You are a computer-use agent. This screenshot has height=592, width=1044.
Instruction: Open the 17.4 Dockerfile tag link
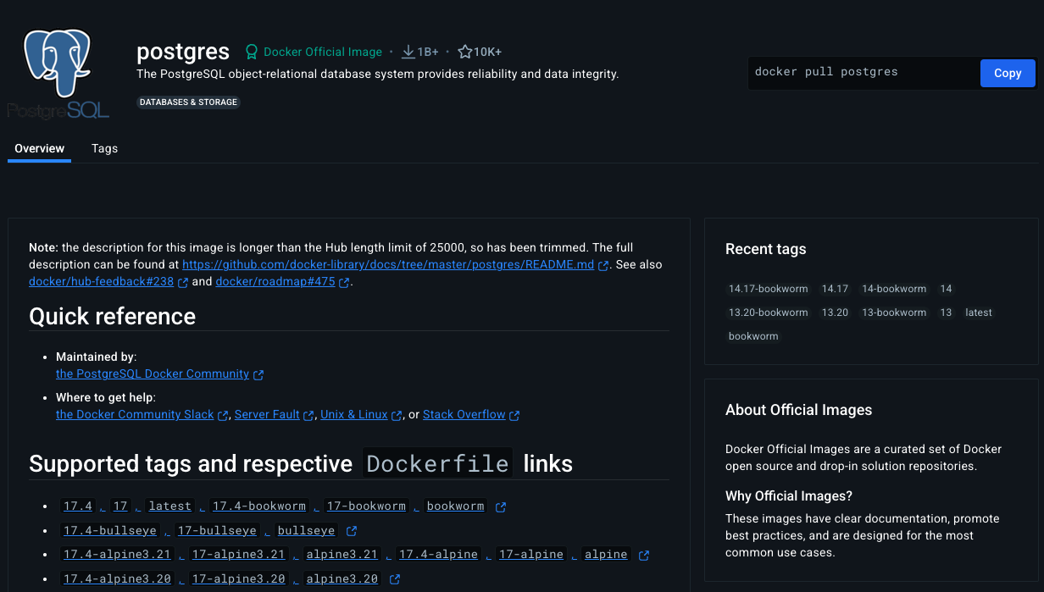(78, 506)
